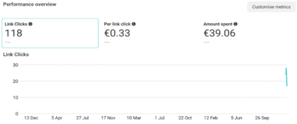The image size is (297, 124).
Task: Select the Amount spent value €39.06
Action: [220, 33]
